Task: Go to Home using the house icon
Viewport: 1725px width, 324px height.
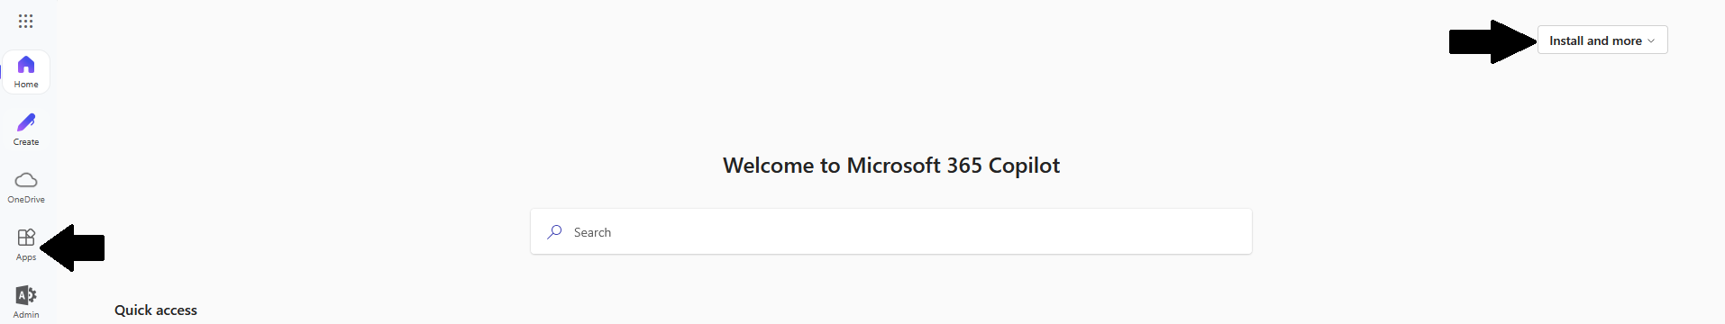Action: 26,65
